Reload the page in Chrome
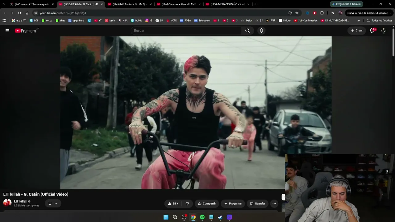This screenshot has height=222, width=395. tap(19, 13)
